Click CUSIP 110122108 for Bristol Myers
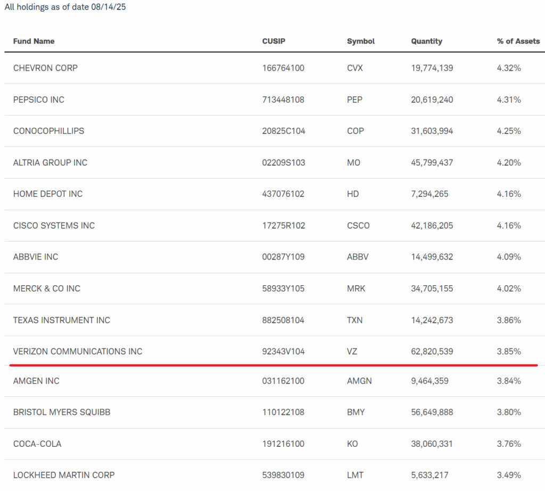 (283, 412)
